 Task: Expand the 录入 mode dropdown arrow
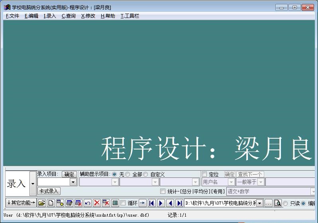33,183
